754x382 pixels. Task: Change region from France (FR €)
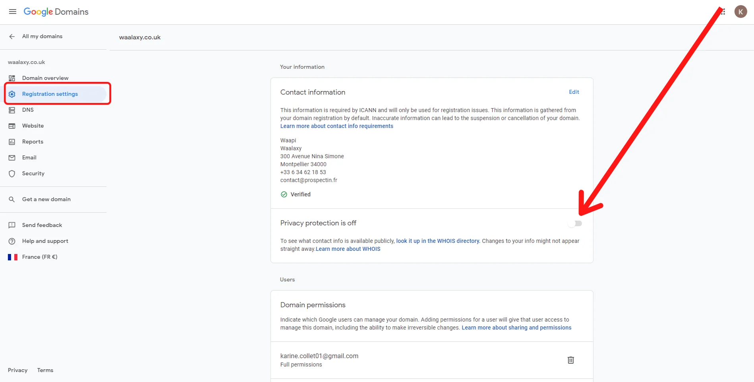[40, 257]
